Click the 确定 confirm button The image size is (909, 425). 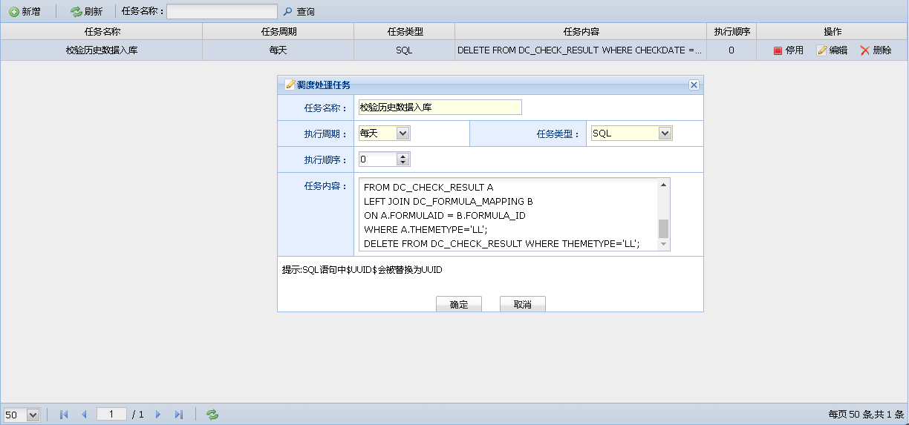point(459,305)
